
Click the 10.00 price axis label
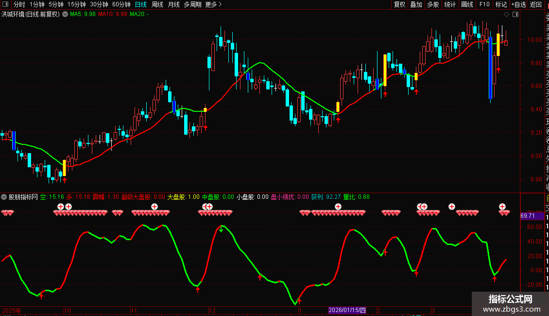coord(534,39)
